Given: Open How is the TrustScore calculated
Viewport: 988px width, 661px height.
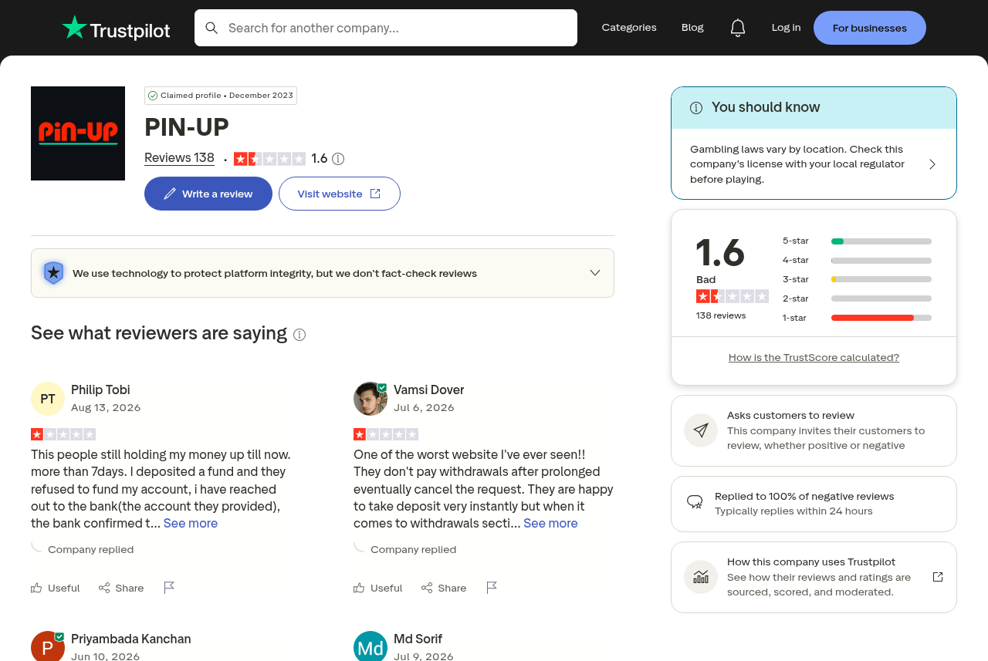Looking at the screenshot, I should (x=814, y=357).
